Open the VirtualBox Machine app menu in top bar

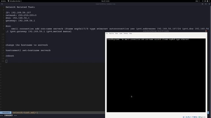(15, 1)
